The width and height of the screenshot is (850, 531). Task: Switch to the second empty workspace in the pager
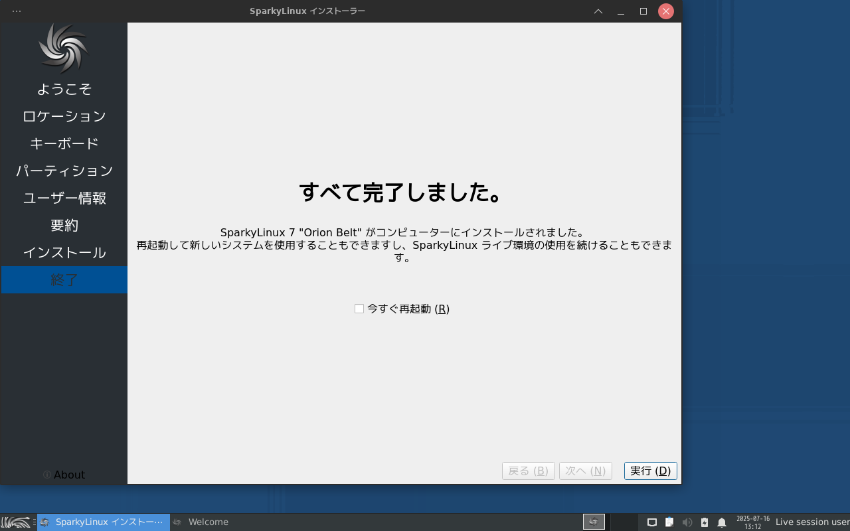[x=624, y=522]
